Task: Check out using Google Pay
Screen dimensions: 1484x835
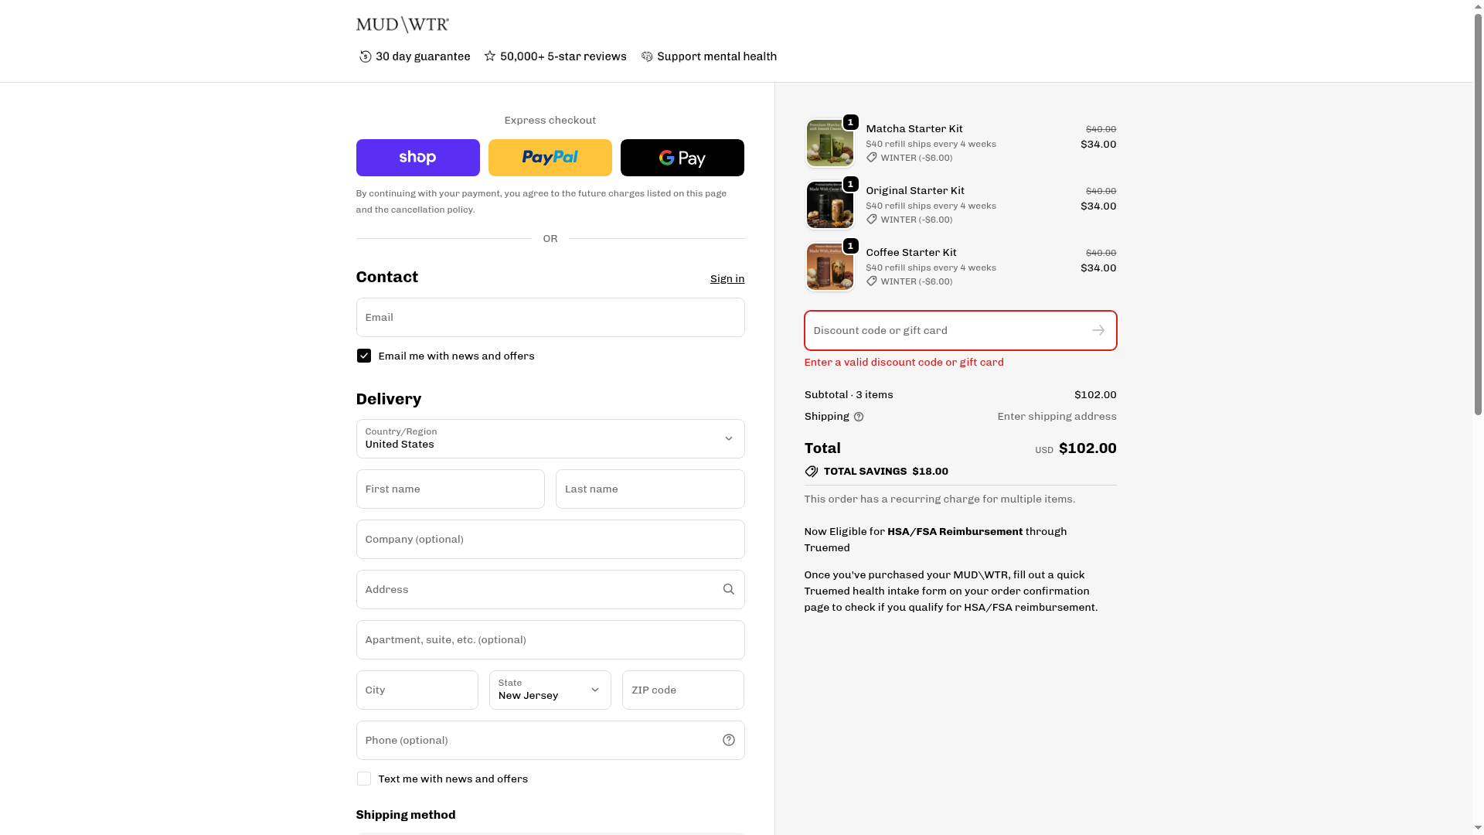Action: 682,158
